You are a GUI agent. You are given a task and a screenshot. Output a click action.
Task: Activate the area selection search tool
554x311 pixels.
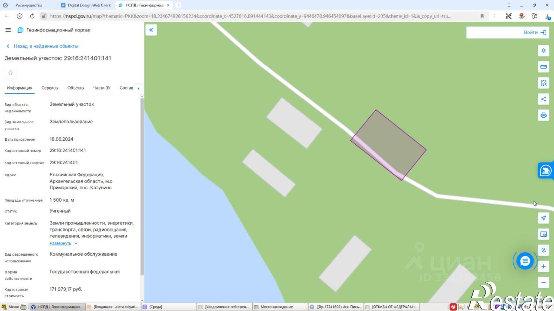543,83
